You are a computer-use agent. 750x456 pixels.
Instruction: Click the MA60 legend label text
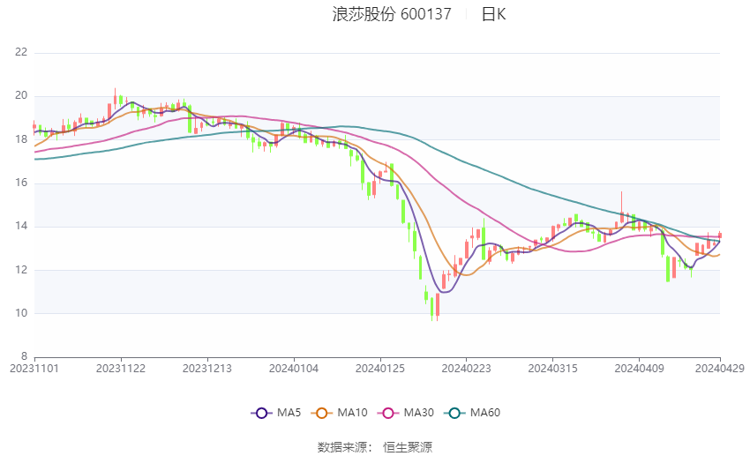tap(485, 413)
